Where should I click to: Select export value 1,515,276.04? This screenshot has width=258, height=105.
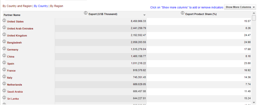coord(138,49)
